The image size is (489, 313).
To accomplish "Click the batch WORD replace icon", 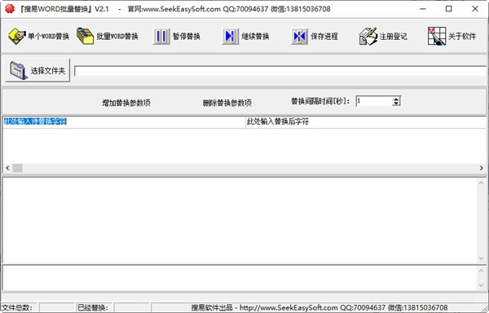I will tap(85, 36).
